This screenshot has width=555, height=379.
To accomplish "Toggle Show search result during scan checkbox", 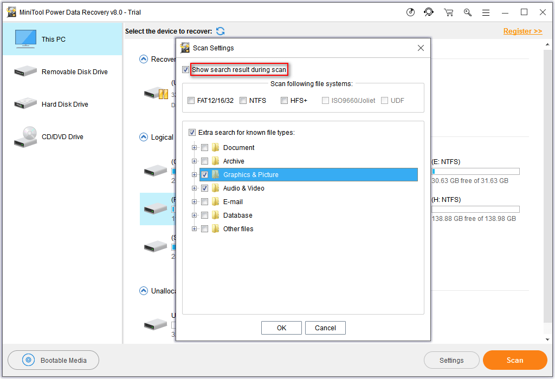I will click(x=185, y=70).
